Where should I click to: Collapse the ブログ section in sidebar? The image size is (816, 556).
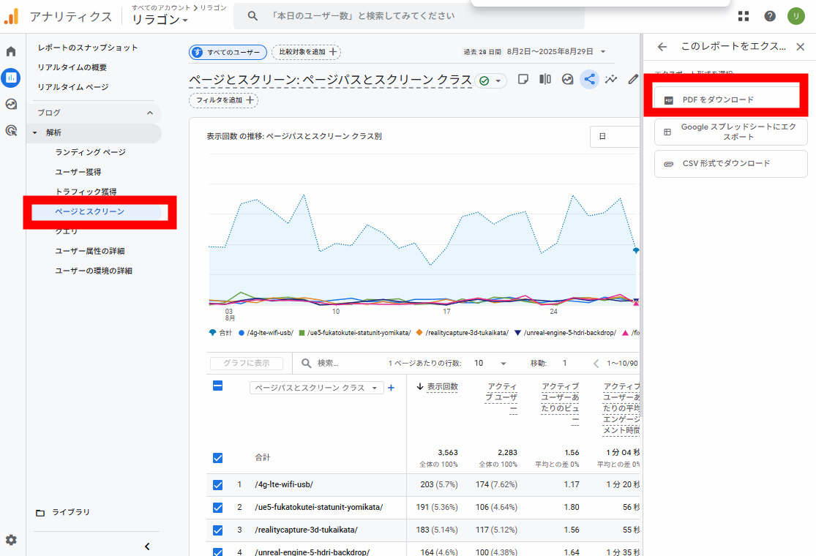150,113
